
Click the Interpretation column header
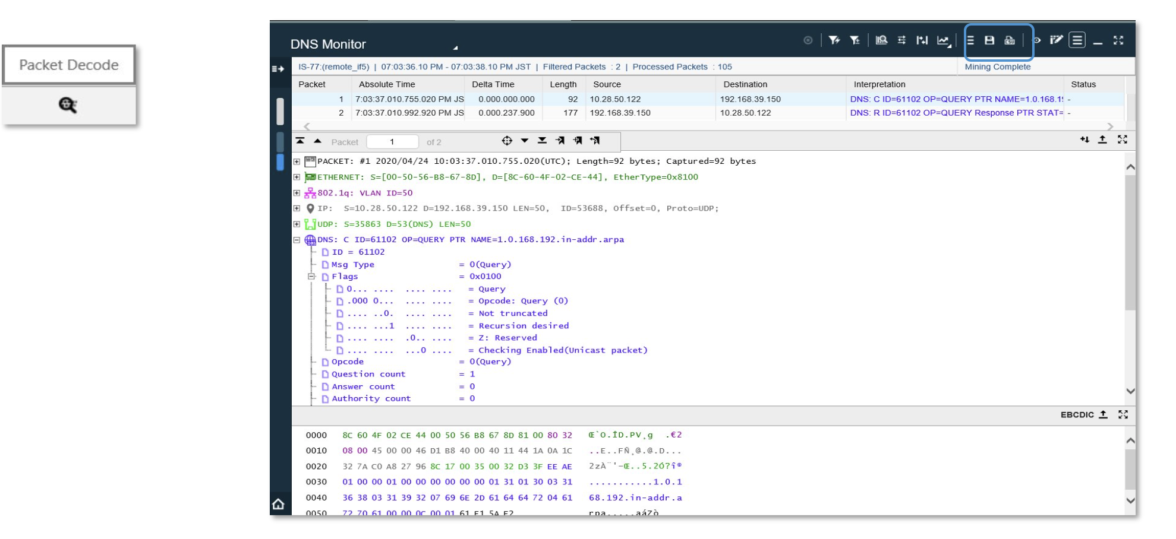pyautogui.click(x=879, y=84)
